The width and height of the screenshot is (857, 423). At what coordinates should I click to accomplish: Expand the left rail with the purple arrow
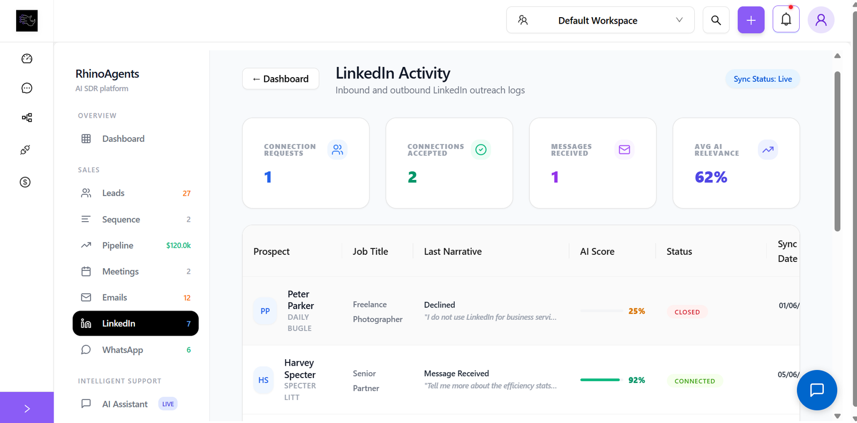tap(27, 408)
